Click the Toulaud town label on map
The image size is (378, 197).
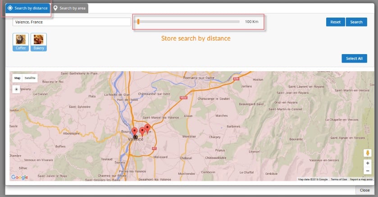click(107, 159)
